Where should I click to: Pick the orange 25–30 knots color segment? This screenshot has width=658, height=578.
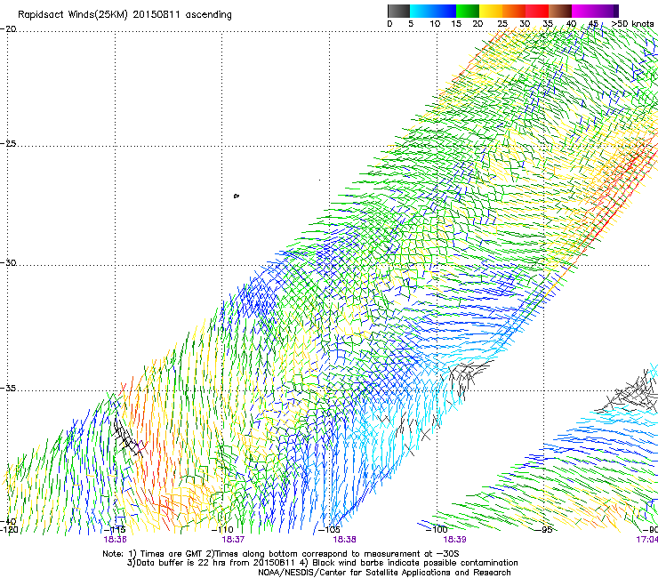[514, 11]
